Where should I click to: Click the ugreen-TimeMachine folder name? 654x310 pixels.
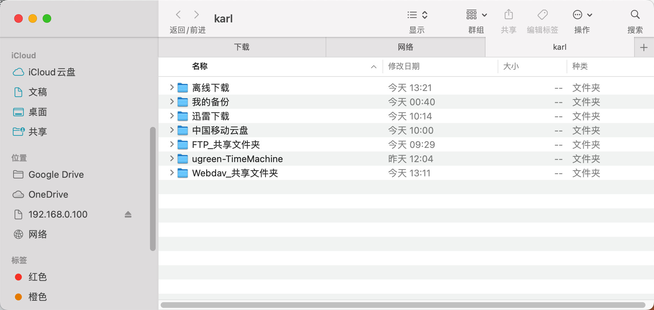coord(237,159)
